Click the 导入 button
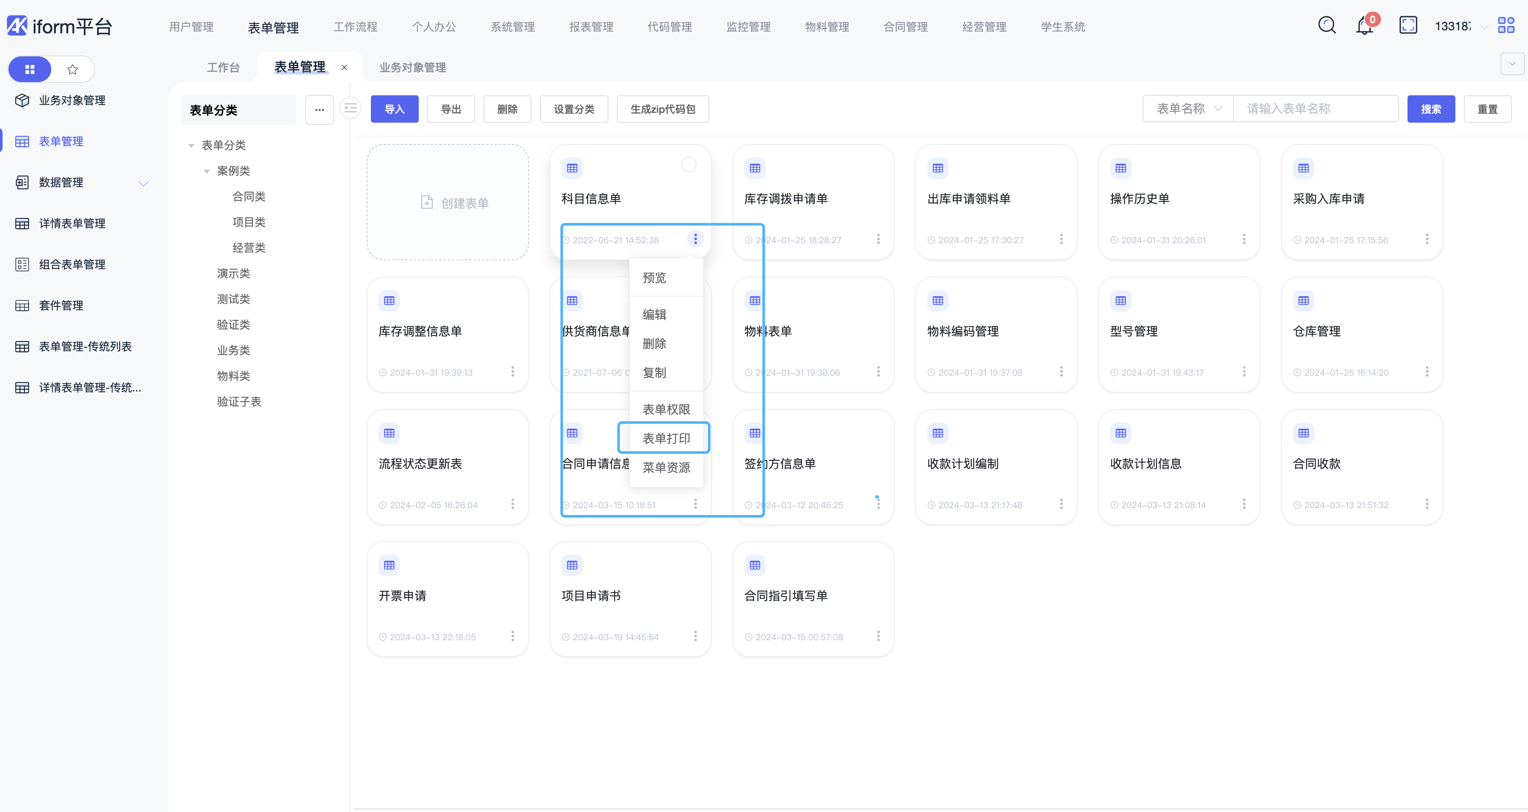This screenshot has width=1528, height=812. tap(394, 109)
